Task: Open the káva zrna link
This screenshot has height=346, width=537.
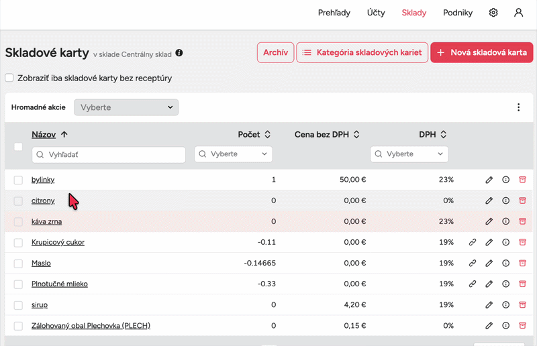Action: point(46,221)
